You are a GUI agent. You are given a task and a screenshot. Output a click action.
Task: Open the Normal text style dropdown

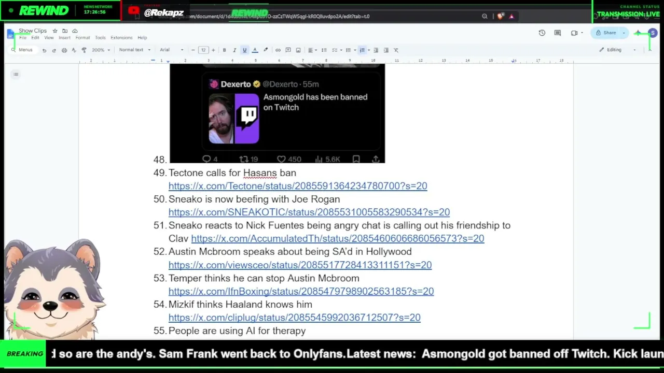pyautogui.click(x=134, y=50)
